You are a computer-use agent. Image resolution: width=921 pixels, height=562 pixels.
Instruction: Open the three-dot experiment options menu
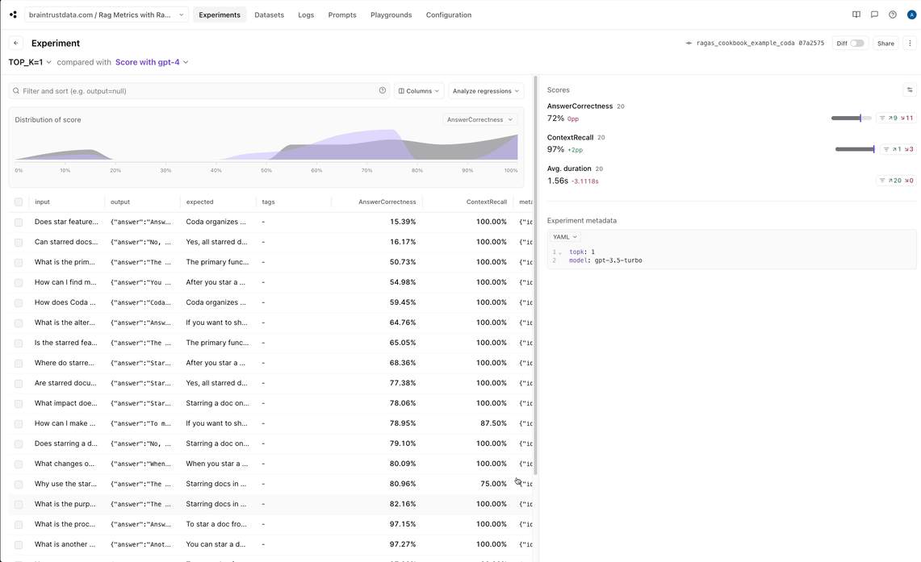tap(910, 44)
